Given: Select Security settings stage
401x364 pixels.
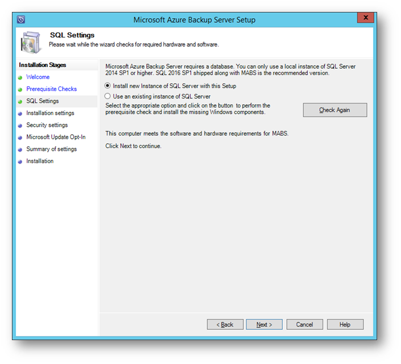Looking at the screenshot, I should [47, 125].
